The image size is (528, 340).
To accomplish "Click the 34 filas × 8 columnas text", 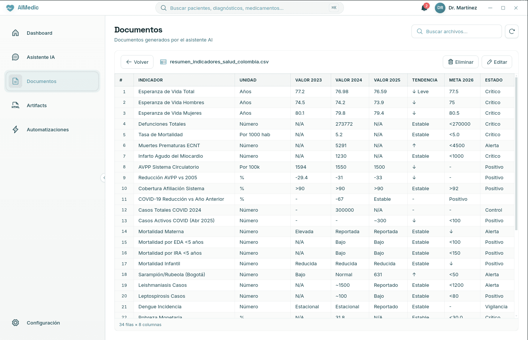I will point(140,324).
